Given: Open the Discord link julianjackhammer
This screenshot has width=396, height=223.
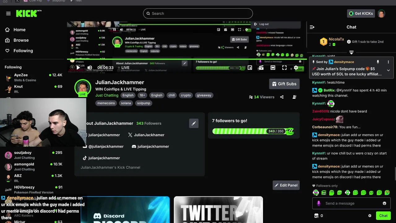Looking at the screenshot, I should click(x=150, y=146).
